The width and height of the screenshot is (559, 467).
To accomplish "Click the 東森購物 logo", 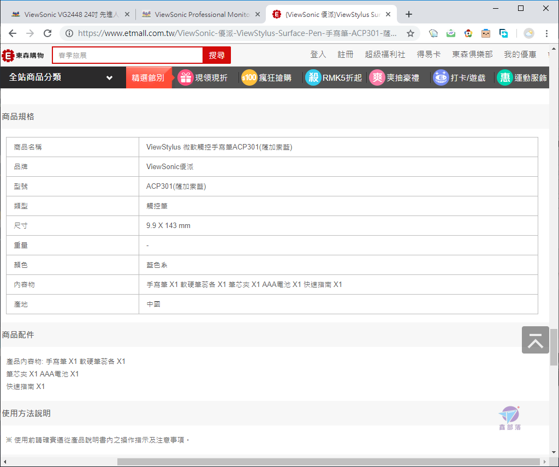I will pos(23,56).
